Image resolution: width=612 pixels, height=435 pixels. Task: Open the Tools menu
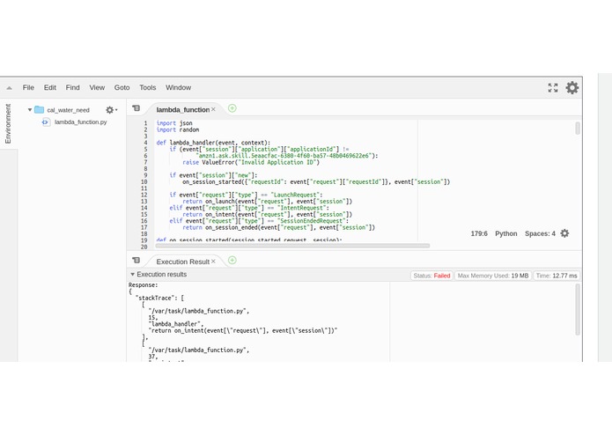148,87
